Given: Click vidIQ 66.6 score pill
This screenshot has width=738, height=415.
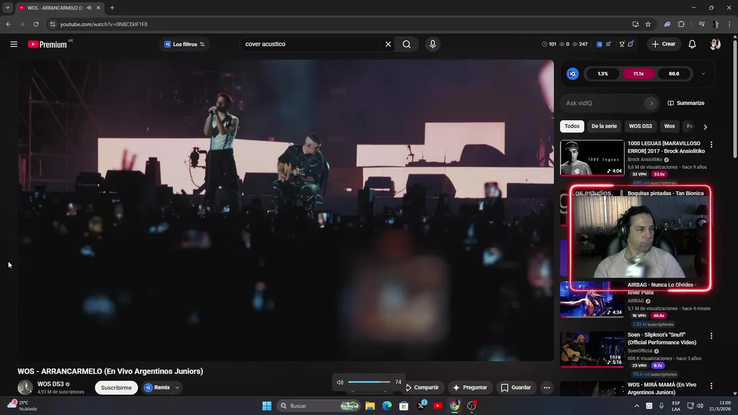Looking at the screenshot, I should (x=674, y=74).
